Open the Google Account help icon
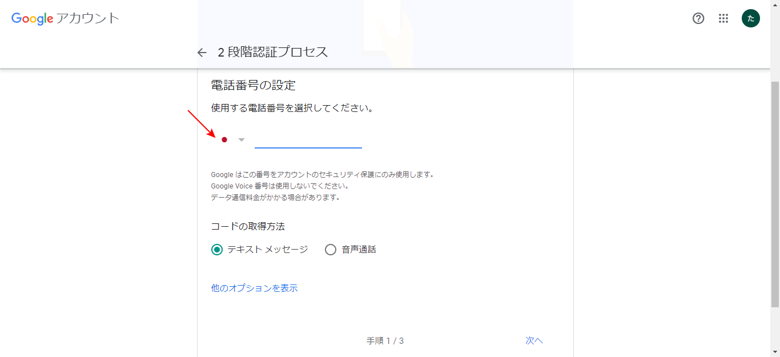 coord(698,18)
